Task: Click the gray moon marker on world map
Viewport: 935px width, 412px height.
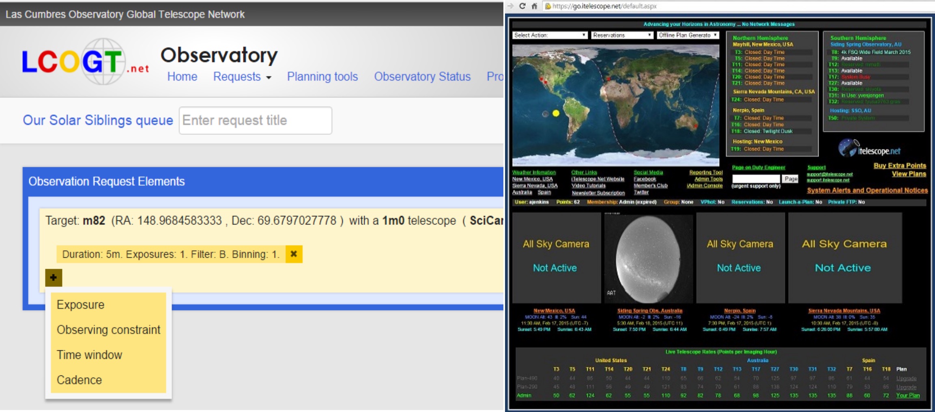Action: click(545, 114)
